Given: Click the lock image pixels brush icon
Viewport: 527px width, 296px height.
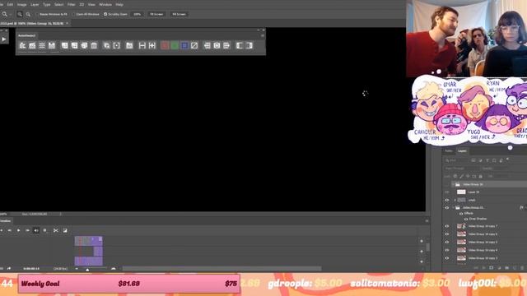Looking at the screenshot, I should (x=461, y=176).
